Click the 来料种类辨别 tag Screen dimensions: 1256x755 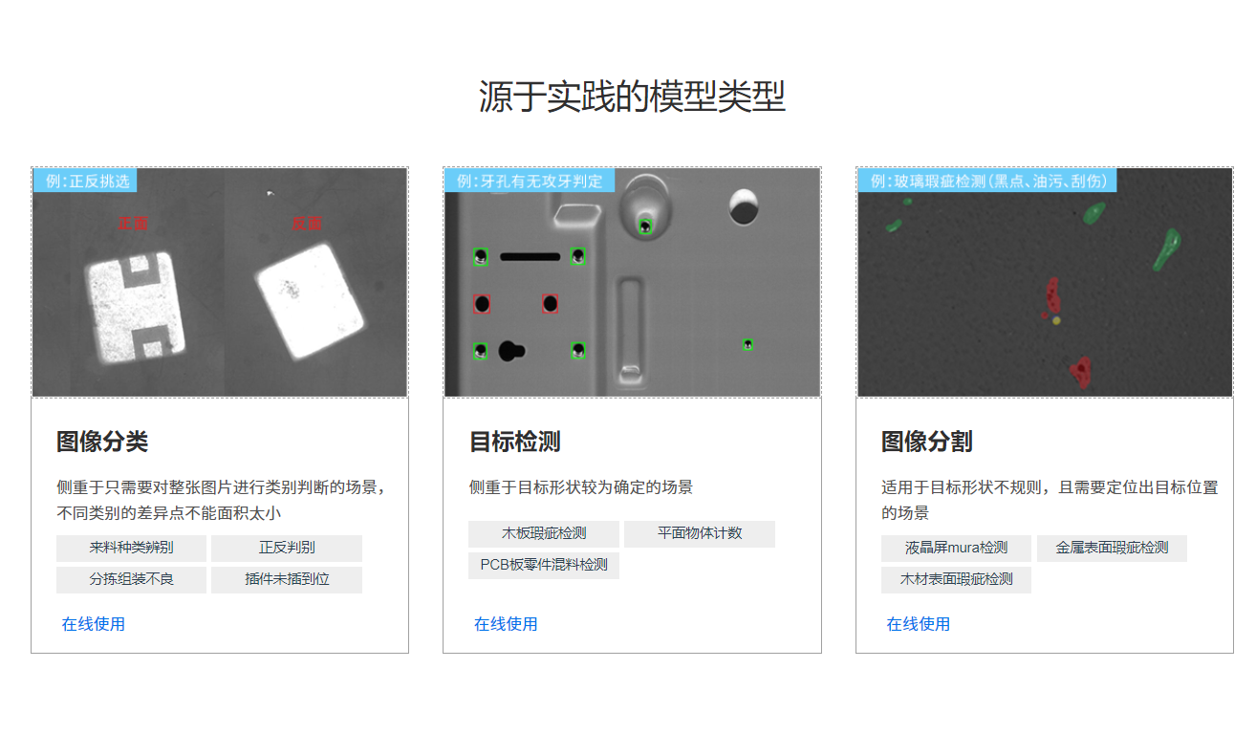click(x=131, y=549)
